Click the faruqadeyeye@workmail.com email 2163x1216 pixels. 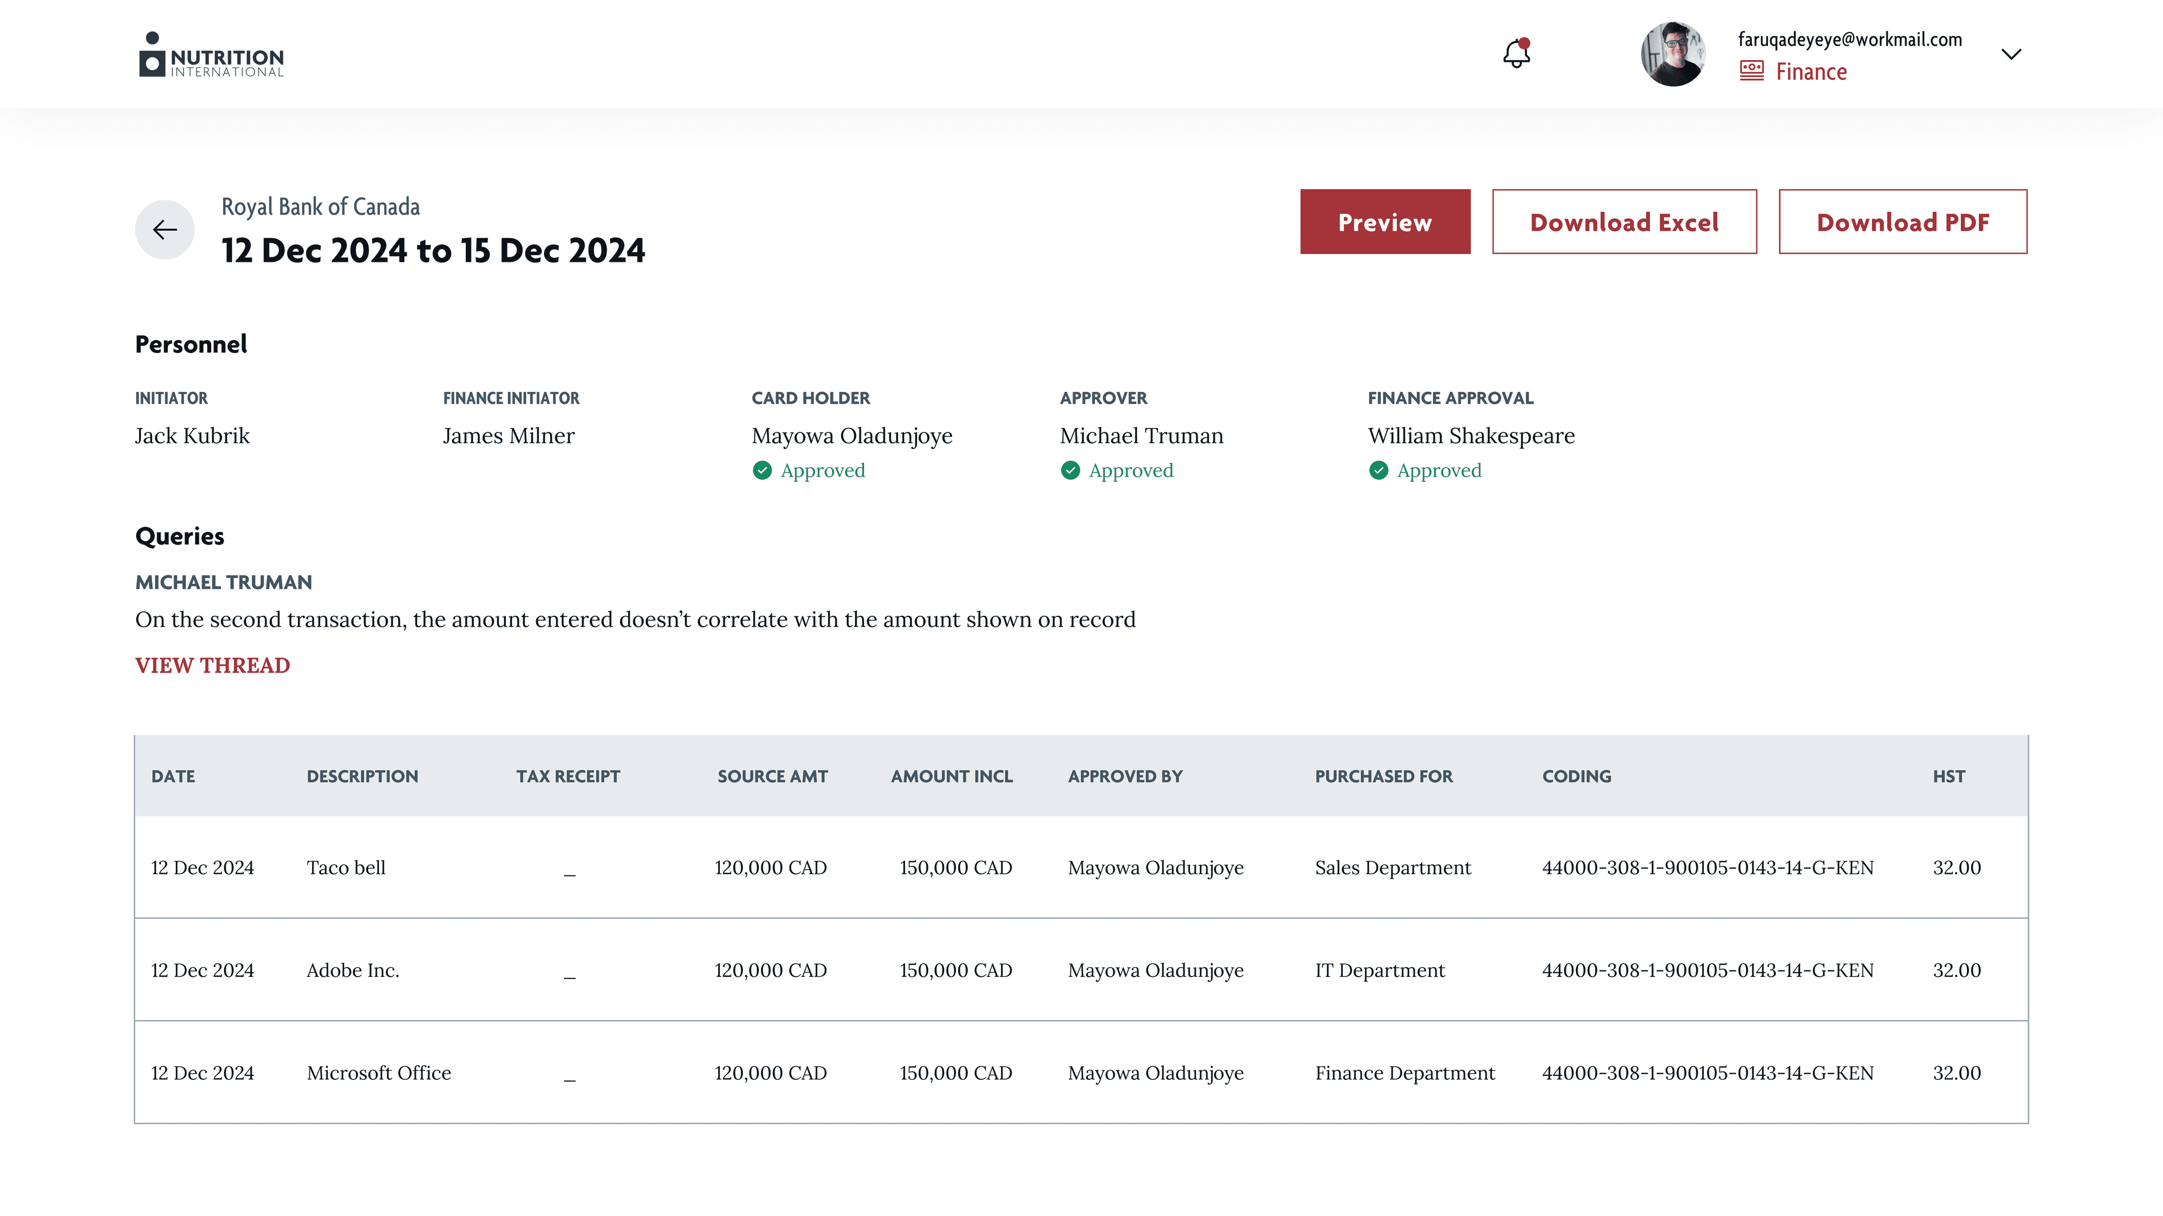[x=1850, y=39]
